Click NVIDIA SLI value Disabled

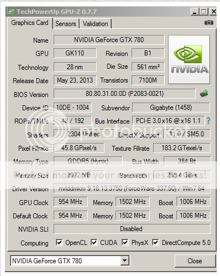[132, 229]
